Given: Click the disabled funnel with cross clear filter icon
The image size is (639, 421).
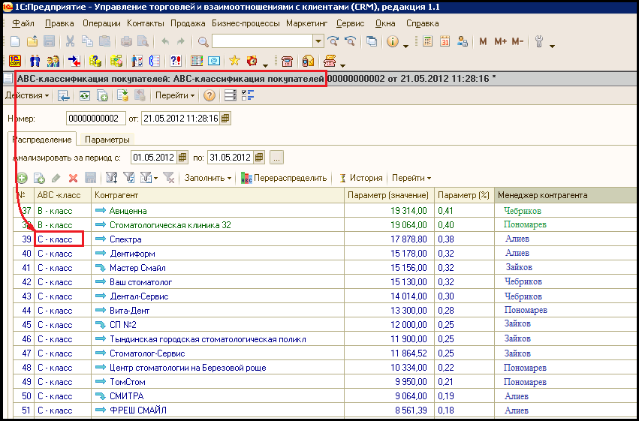Looking at the screenshot, I should pos(169,178).
